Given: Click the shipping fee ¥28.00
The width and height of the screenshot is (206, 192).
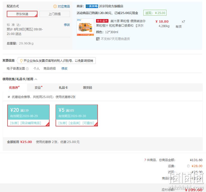Looking at the screenshot, I should coord(197,166).
